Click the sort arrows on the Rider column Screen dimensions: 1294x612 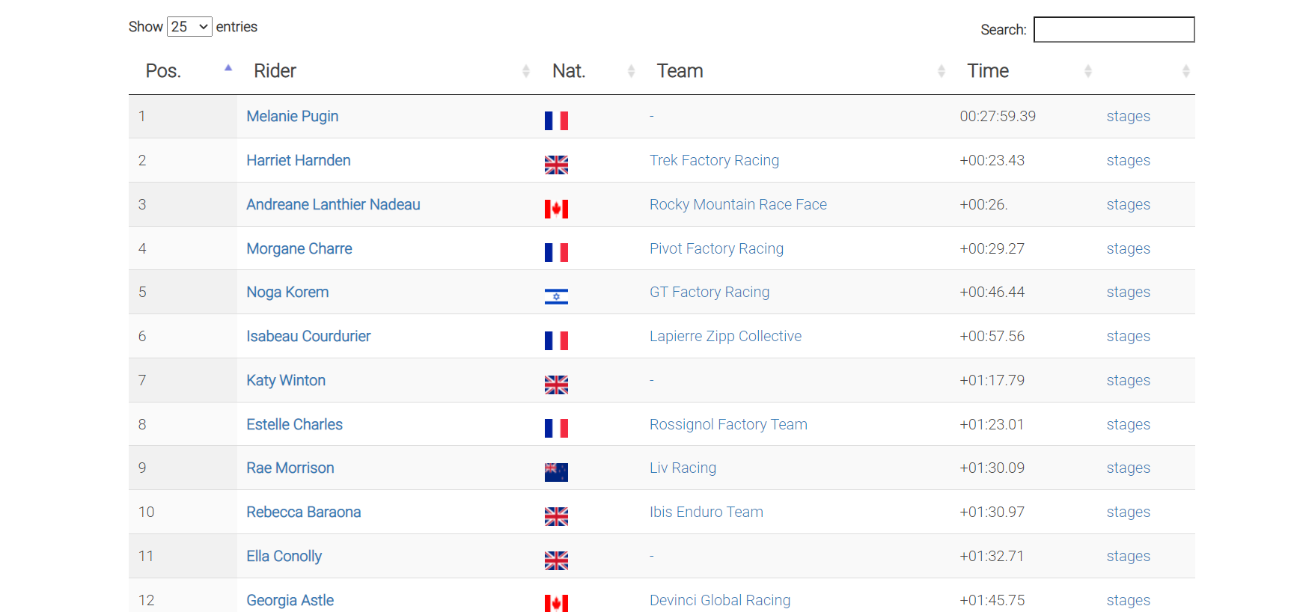(525, 71)
